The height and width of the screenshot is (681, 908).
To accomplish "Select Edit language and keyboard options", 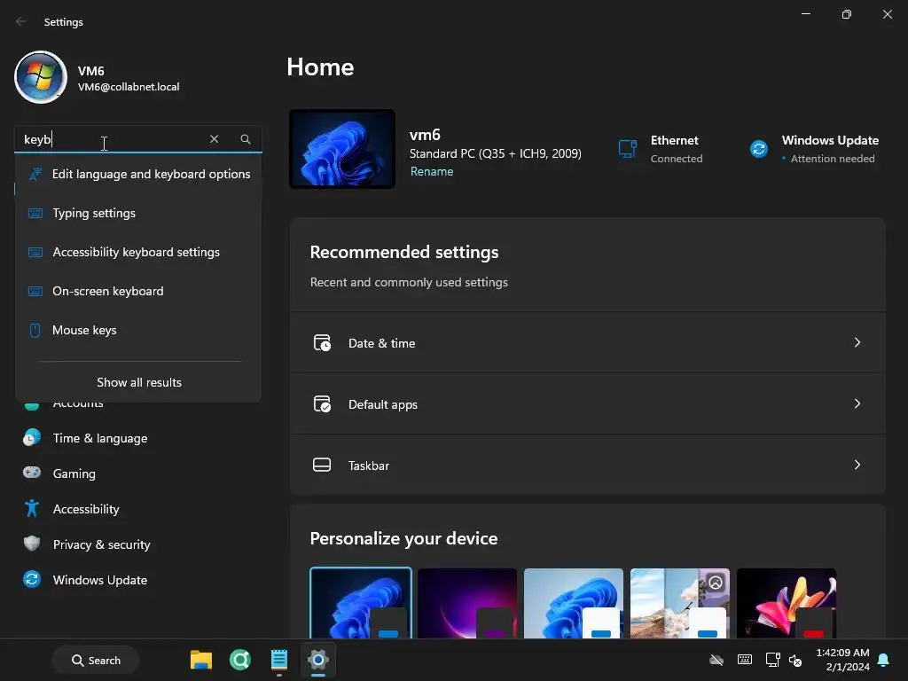I will 138,174.
